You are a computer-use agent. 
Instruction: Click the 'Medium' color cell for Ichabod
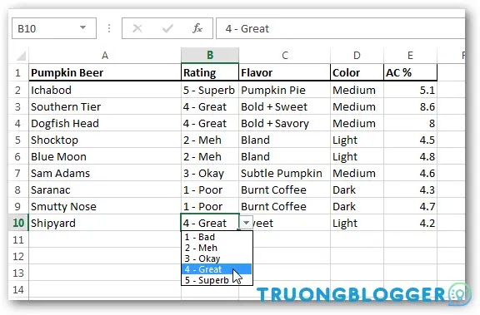point(357,90)
